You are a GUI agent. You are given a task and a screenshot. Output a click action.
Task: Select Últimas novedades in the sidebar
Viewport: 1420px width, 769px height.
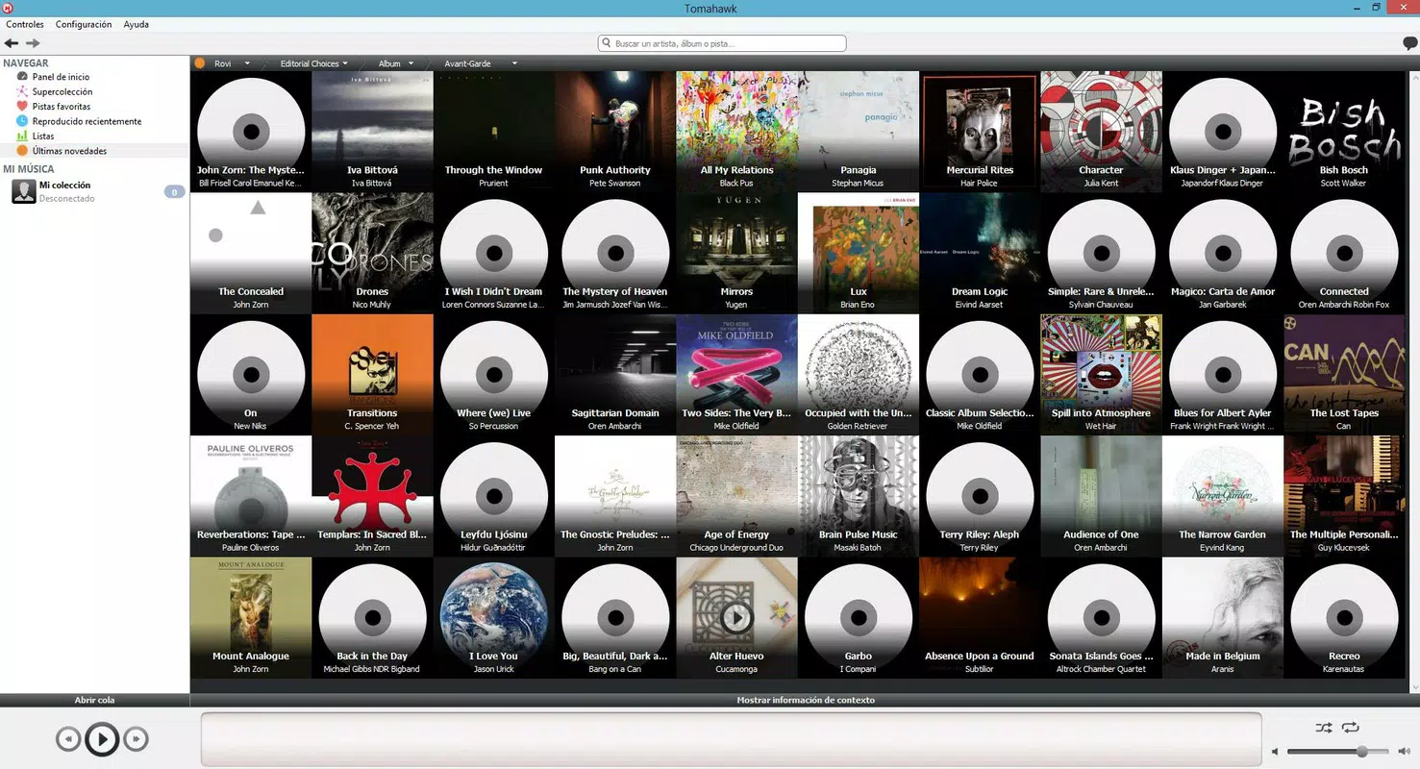coord(69,151)
